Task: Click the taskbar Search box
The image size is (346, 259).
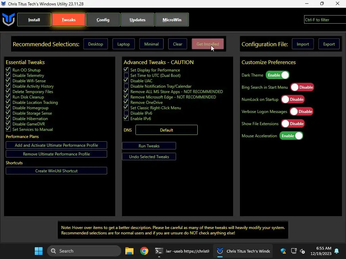Action: click(x=84, y=251)
